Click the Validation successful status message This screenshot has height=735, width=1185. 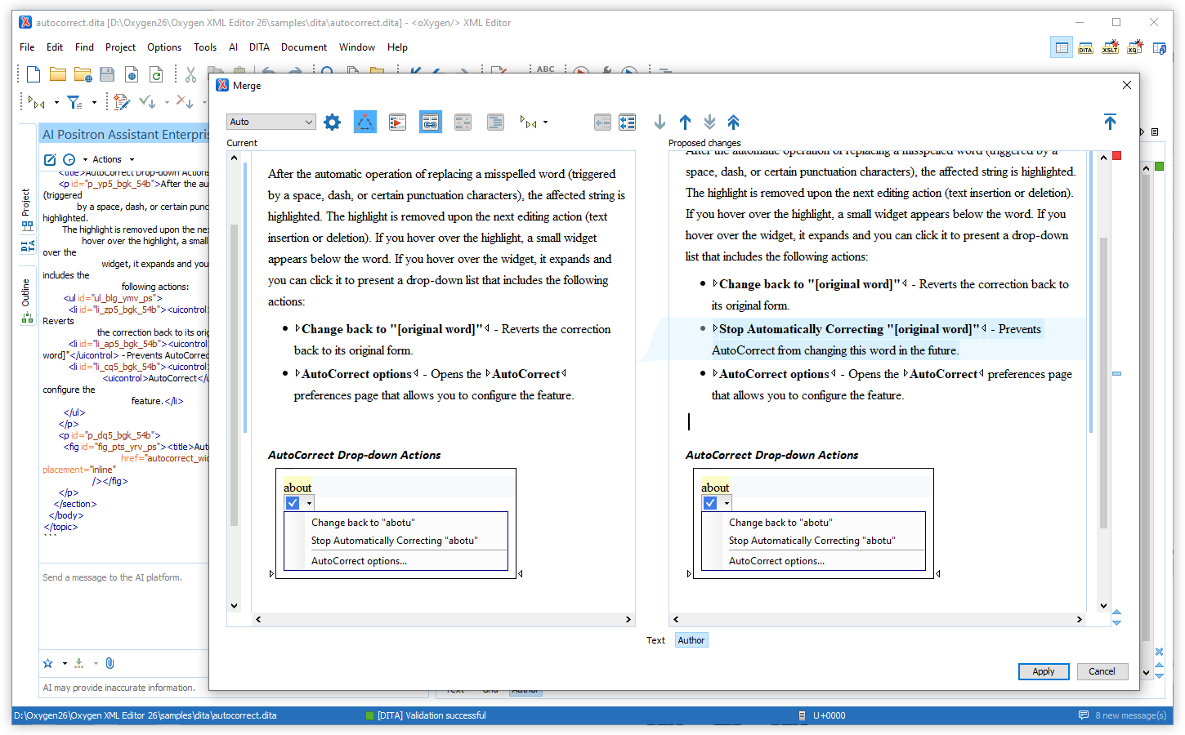(425, 715)
